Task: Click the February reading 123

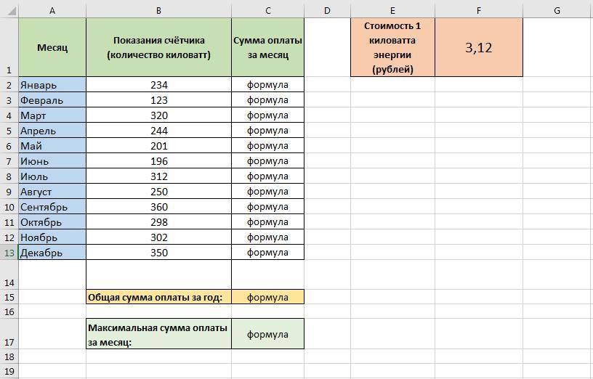Action: (x=159, y=100)
